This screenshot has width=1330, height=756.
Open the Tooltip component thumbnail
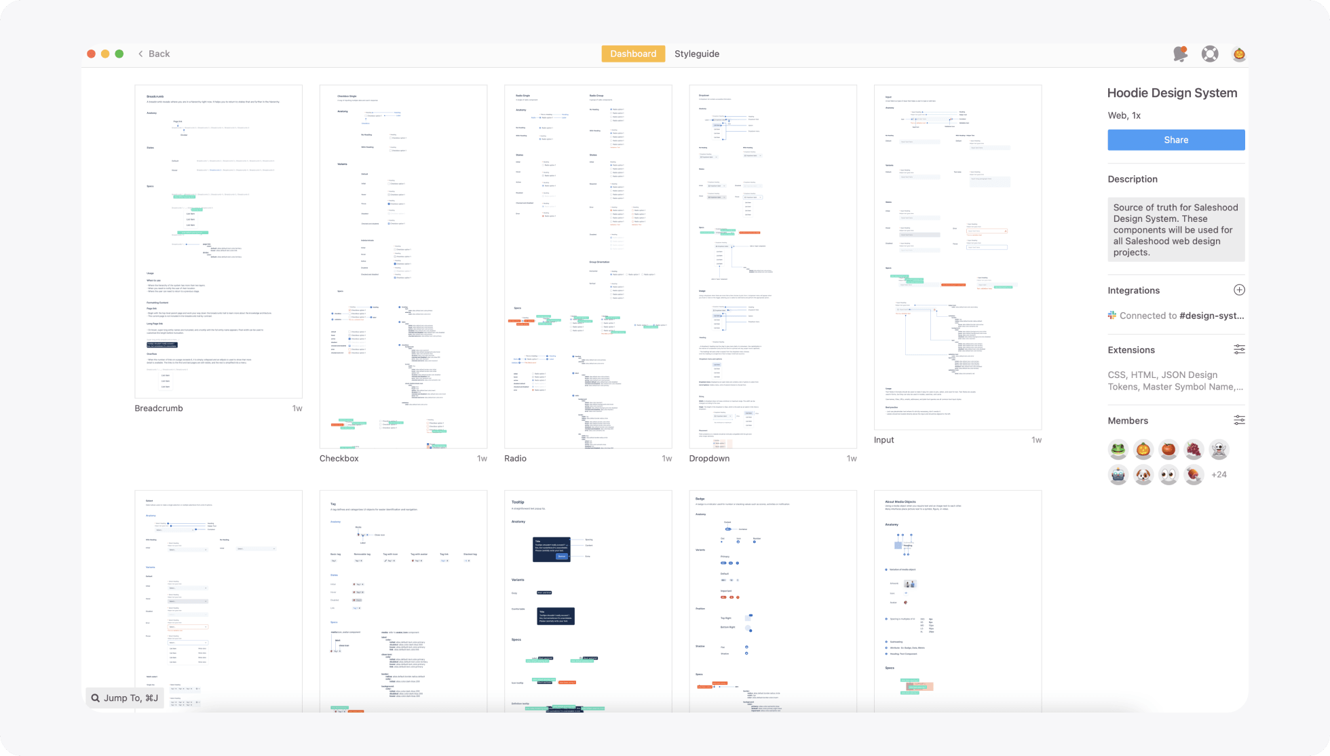pyautogui.click(x=588, y=601)
